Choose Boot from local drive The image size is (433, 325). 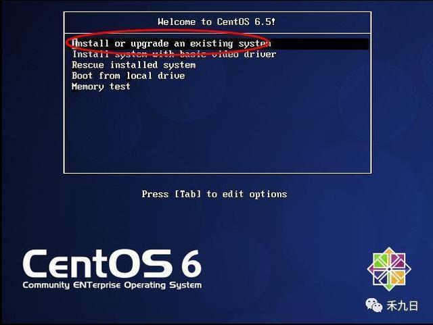point(129,76)
